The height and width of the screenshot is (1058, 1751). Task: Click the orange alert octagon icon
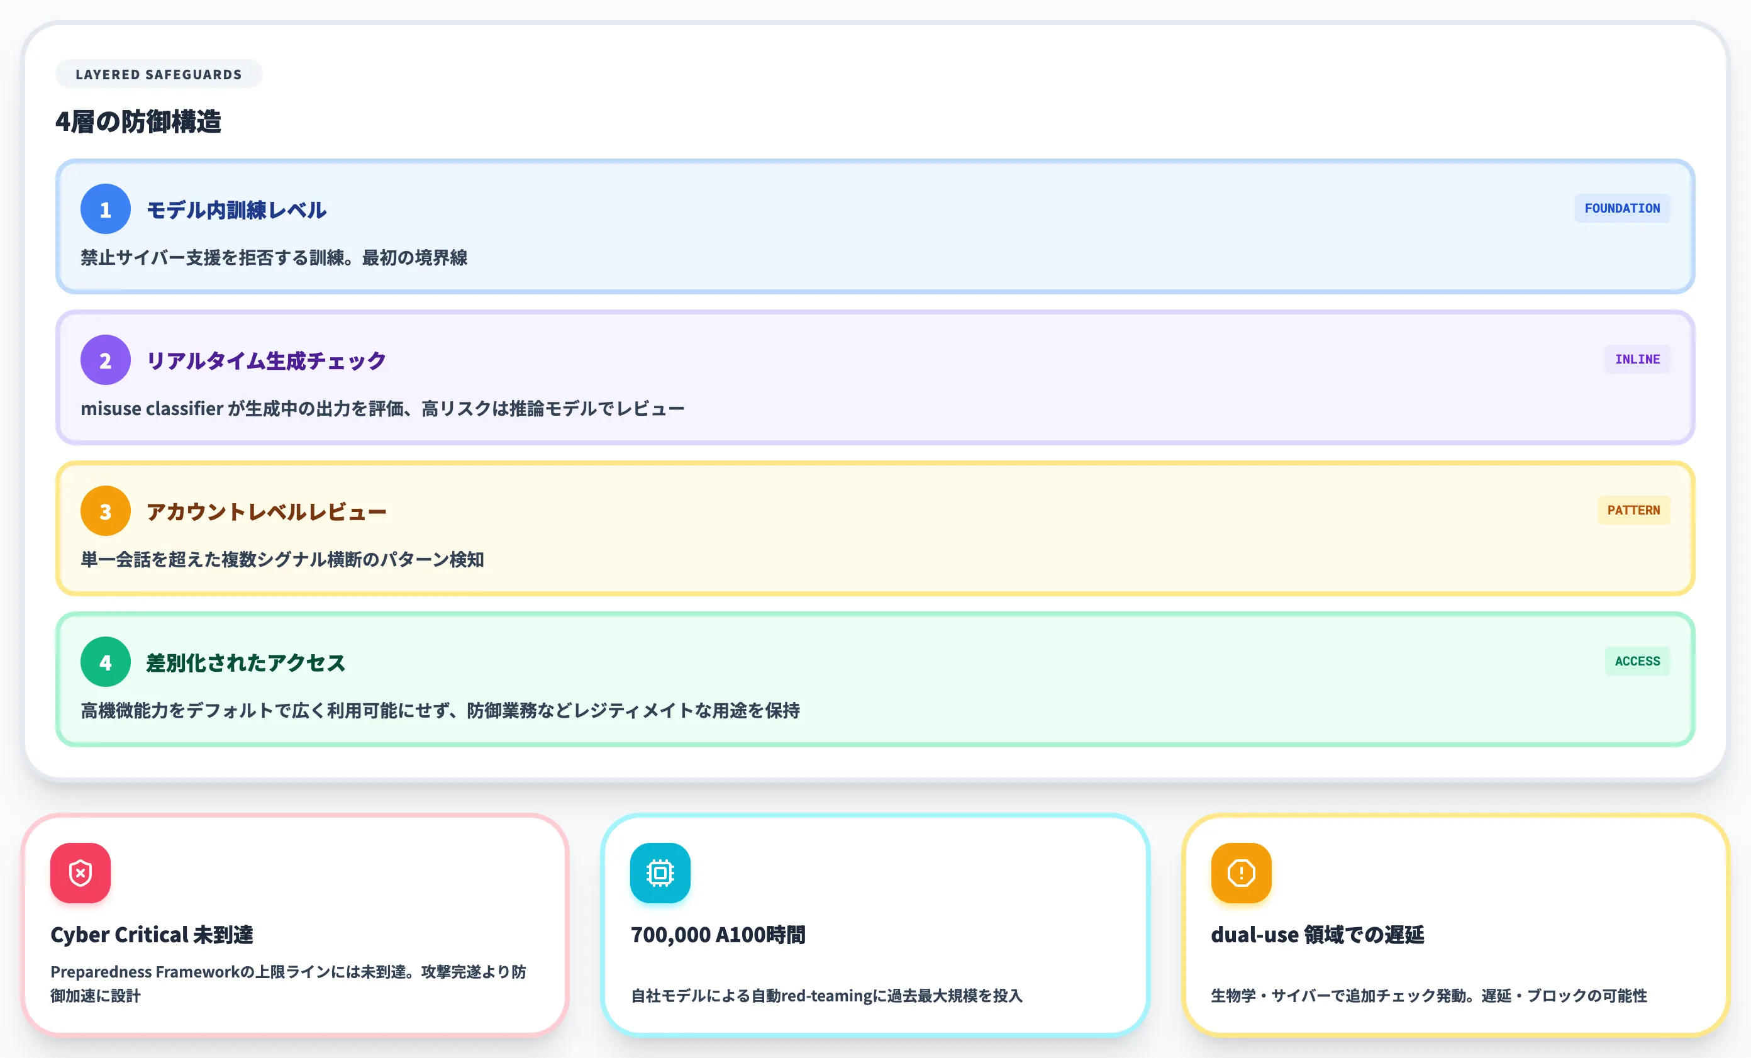[x=1242, y=872]
